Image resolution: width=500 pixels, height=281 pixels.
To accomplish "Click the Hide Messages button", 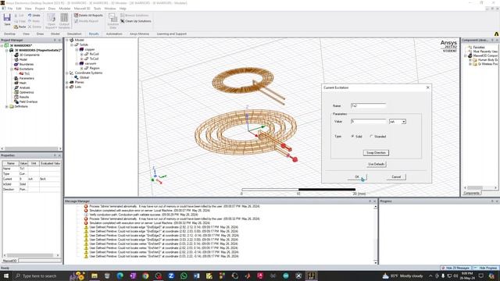I will click(456, 268).
